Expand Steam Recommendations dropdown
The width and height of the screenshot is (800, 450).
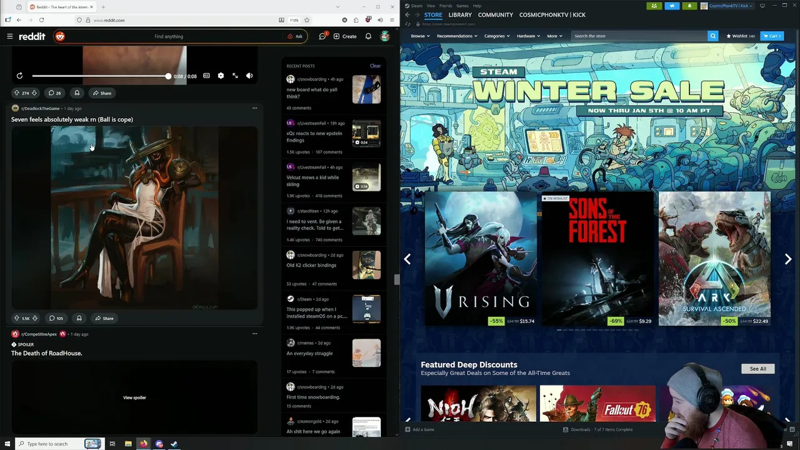456,36
